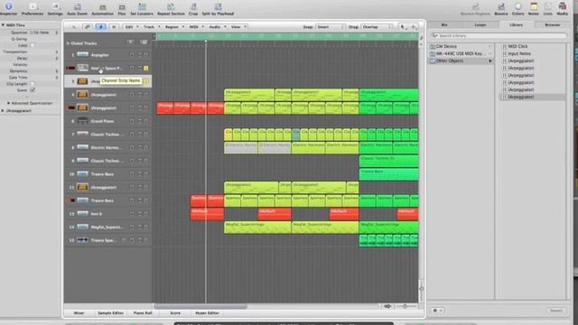Viewport: 578px width, 325px height.
Task: Click the Grand Piano track icon
Action: coord(82,121)
